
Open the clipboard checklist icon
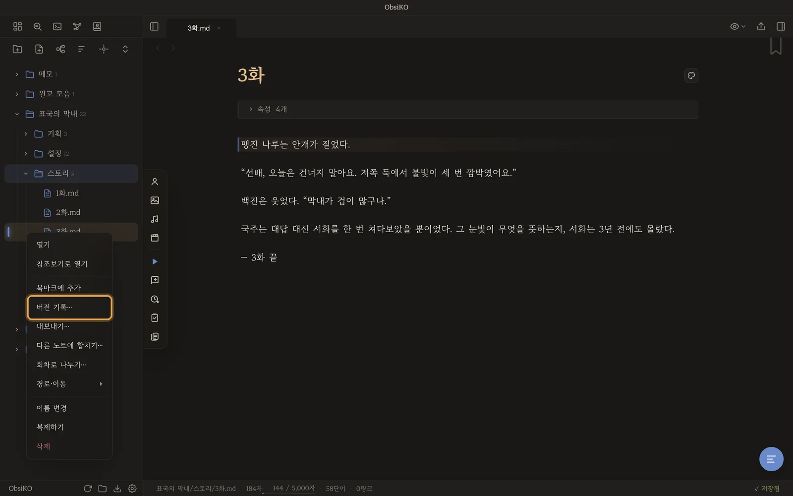(155, 318)
